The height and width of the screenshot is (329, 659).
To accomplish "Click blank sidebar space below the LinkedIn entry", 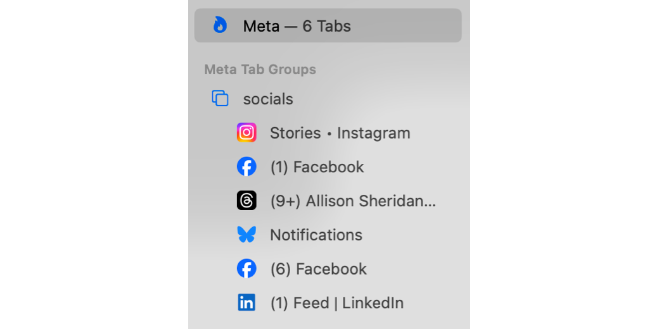I will (x=329, y=321).
